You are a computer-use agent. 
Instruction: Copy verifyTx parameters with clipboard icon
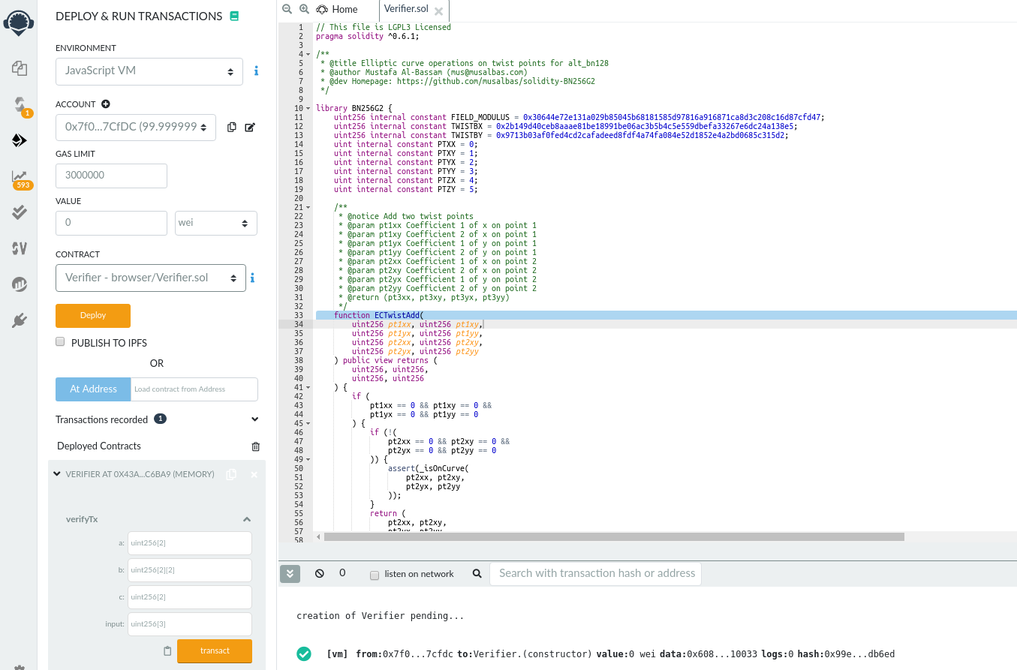[167, 650]
